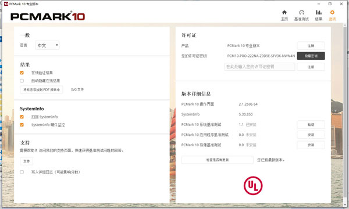Click 验证 for PCMark 10 系统基准测试

311,125
